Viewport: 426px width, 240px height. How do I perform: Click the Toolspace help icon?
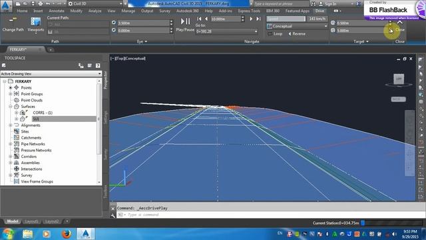98,65
